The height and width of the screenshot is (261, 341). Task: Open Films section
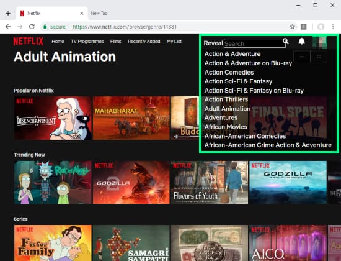tap(115, 42)
